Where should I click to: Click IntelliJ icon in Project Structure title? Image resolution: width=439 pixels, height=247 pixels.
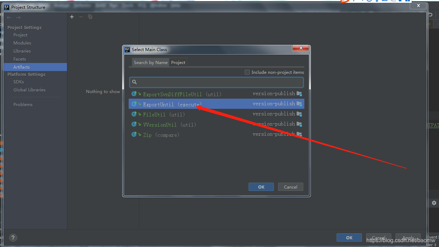[7, 7]
